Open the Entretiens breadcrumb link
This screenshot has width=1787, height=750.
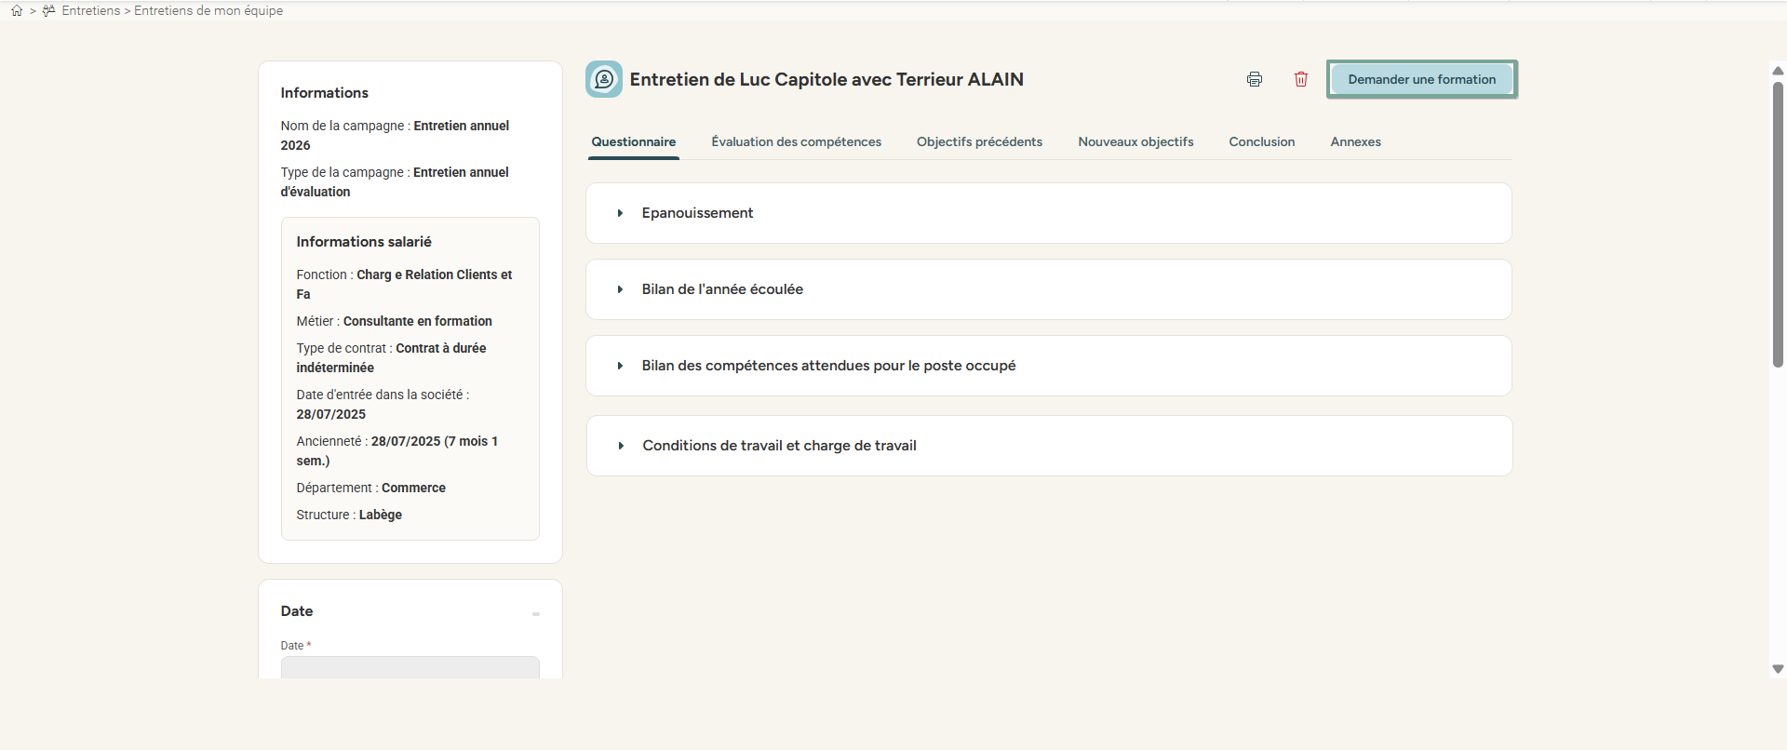tap(92, 10)
